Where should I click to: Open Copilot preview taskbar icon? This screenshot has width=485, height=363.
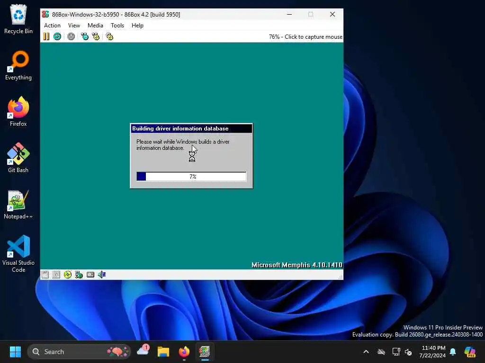pos(470,352)
